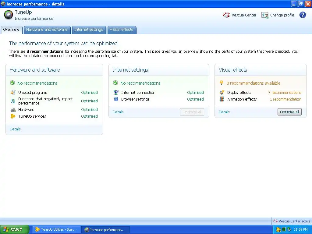Open the Hardware and software tab
312x234 pixels.
click(47, 30)
